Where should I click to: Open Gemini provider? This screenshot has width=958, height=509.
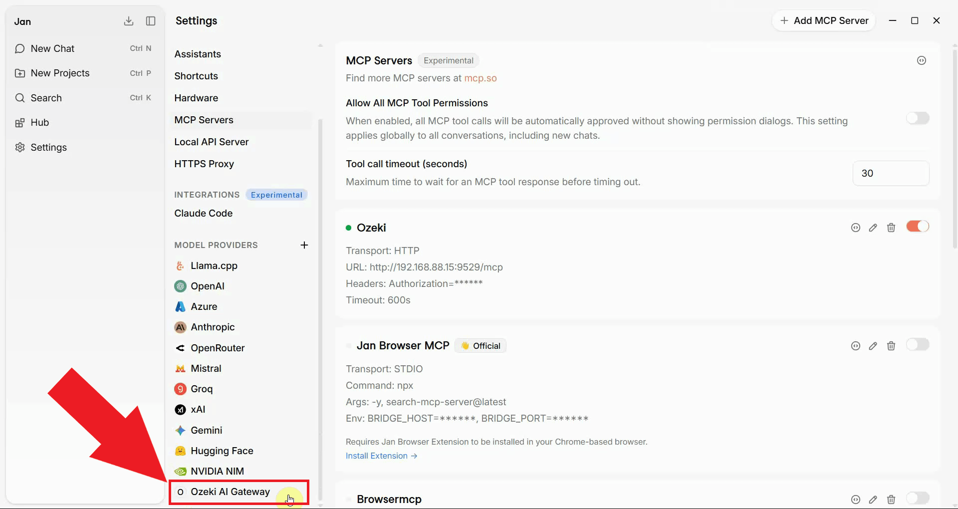click(x=241, y=430)
